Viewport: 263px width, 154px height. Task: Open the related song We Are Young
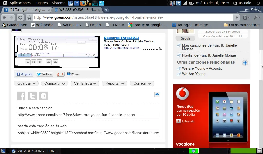[x=194, y=74]
